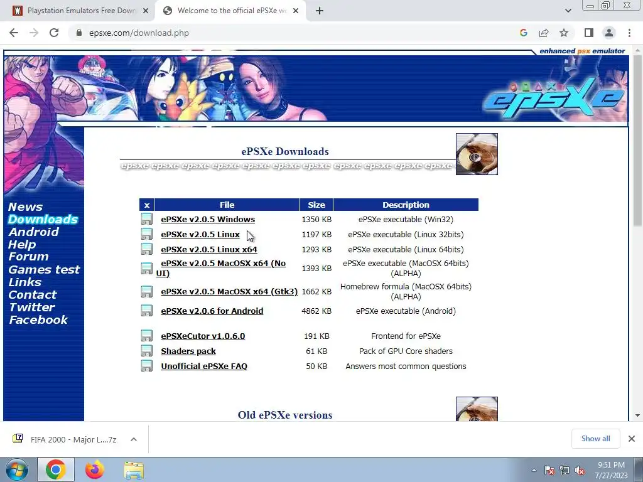Expand options for FIFA 2000 download
This screenshot has height=482, width=643.
pyautogui.click(x=133, y=439)
